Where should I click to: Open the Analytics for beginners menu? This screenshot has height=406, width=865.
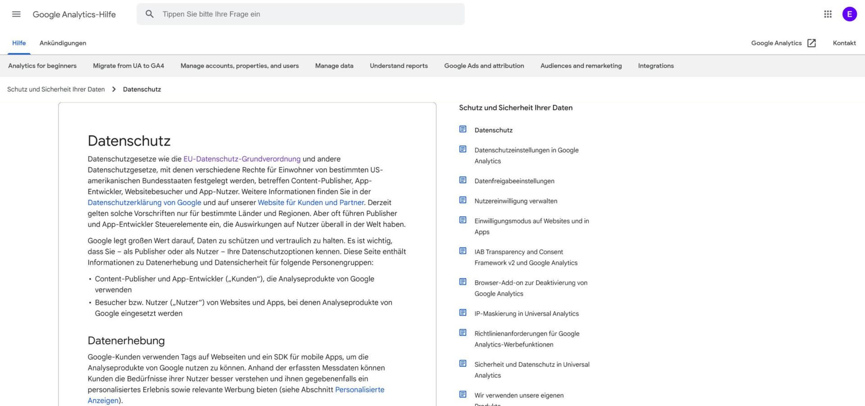pyautogui.click(x=42, y=66)
